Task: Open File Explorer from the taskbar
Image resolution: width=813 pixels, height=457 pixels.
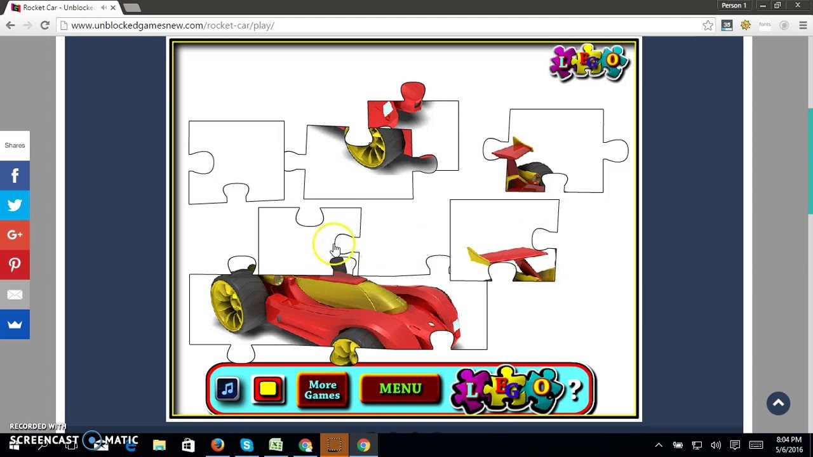Action: pyautogui.click(x=159, y=446)
